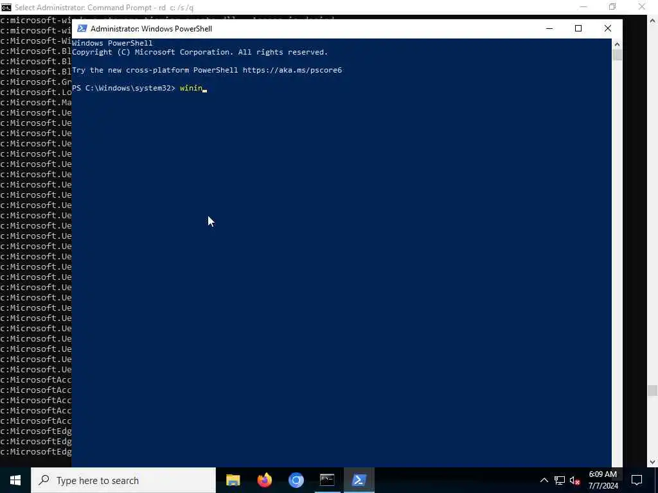Close the PowerShell window
The width and height of the screenshot is (658, 493).
608,28
